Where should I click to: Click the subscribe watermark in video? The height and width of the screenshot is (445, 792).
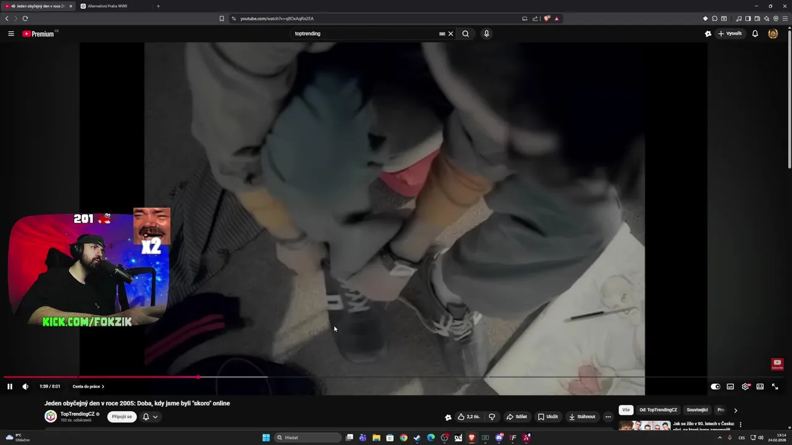[x=777, y=364]
